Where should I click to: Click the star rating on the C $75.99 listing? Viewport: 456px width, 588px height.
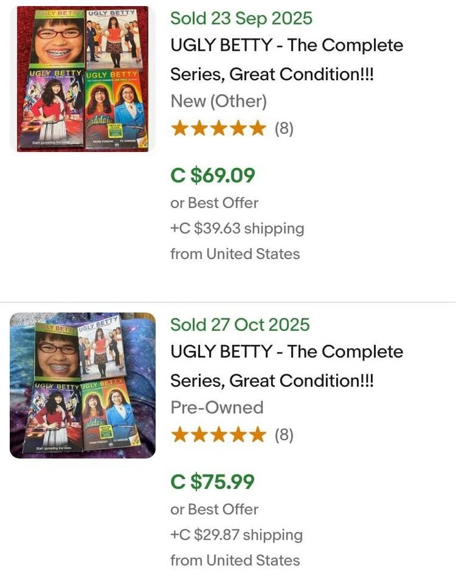pyautogui.click(x=219, y=435)
